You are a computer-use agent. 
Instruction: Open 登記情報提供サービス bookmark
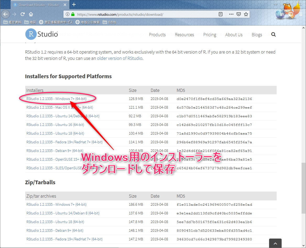click(x=56, y=22)
